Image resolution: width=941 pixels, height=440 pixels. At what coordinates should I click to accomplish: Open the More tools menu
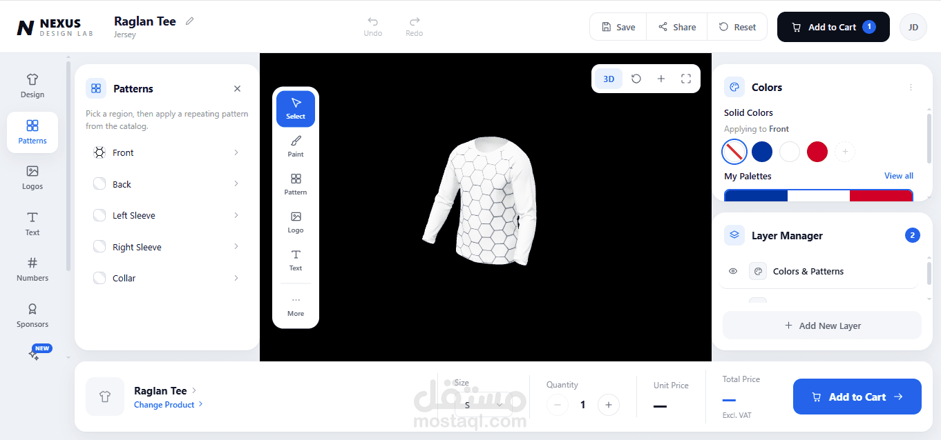(296, 306)
